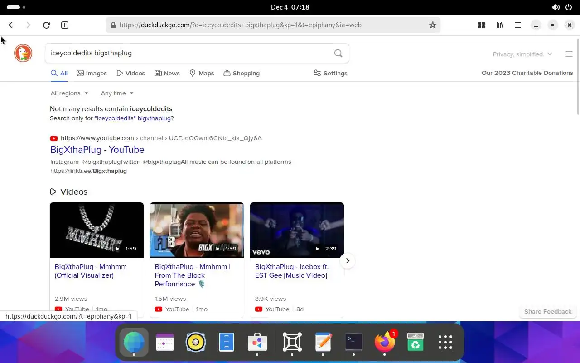The height and width of the screenshot is (363, 580).
Task: Show next videos with carousel arrow
Action: (348, 260)
